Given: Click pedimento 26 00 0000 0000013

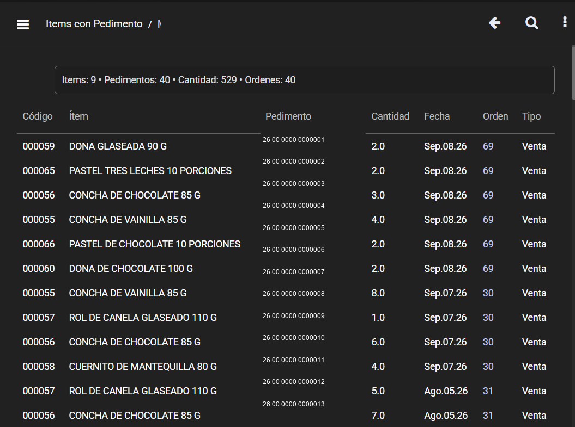Looking at the screenshot, I should [x=293, y=404].
